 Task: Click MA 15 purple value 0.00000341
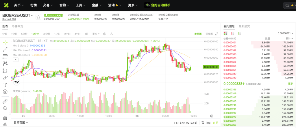coord(39,50)
